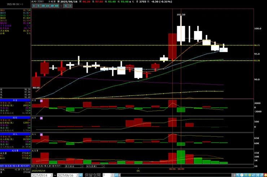Click the yellow minus zoom-out icon
This screenshot has height=177, width=267.
pyautogui.click(x=246, y=175)
